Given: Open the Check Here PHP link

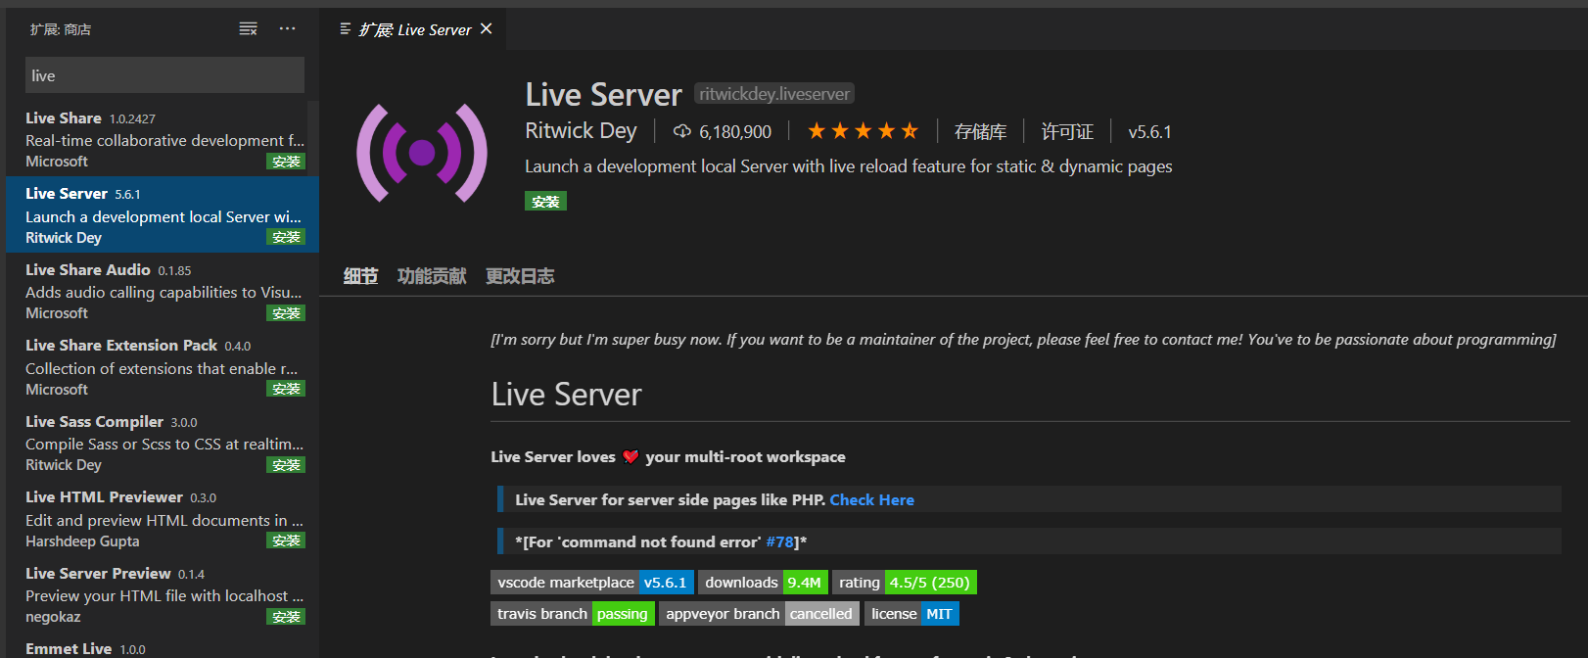Looking at the screenshot, I should pos(871,500).
